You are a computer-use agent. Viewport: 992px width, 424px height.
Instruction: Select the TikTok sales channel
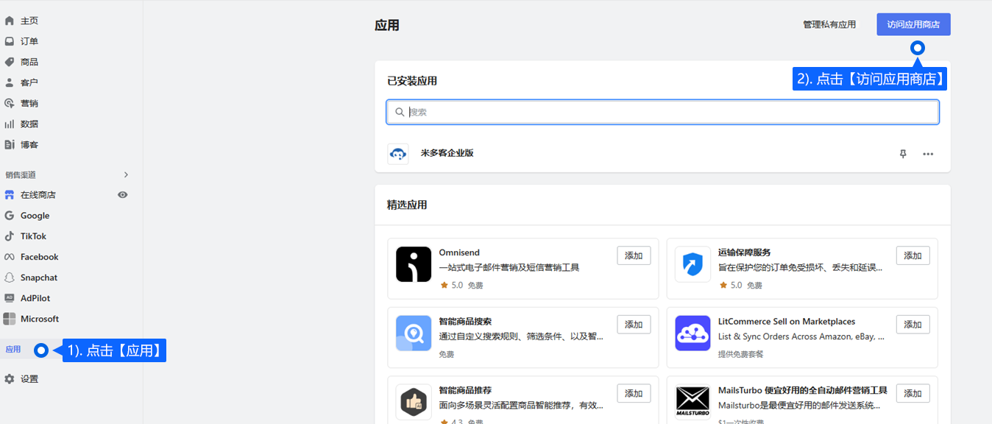(33, 236)
